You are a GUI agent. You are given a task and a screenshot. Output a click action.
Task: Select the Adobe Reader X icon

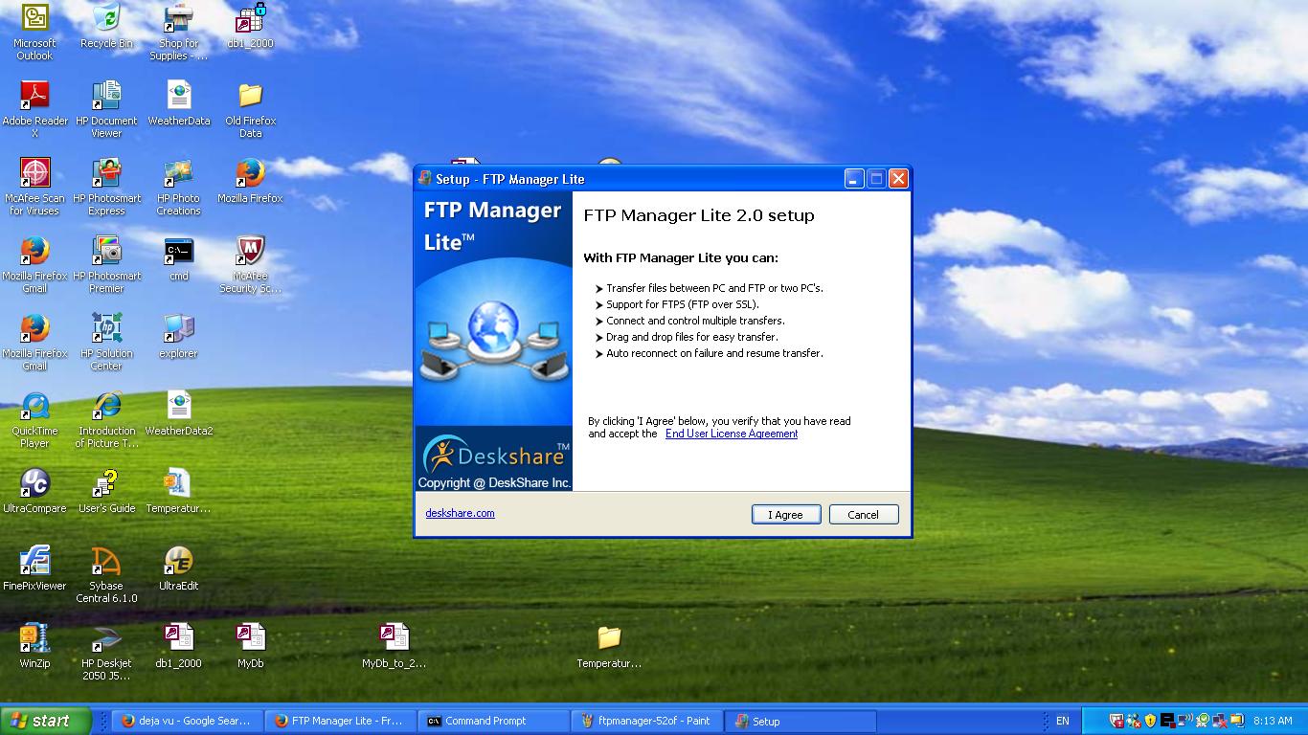(35, 97)
